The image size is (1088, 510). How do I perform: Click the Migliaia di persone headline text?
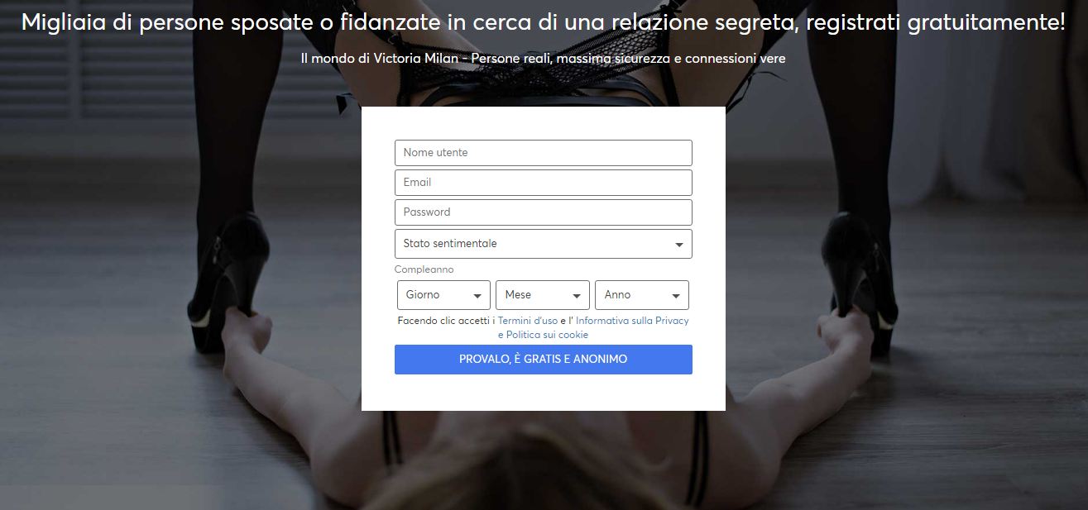tap(543, 22)
